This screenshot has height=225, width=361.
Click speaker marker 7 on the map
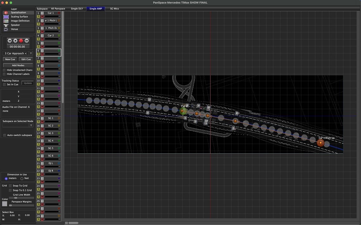(233, 128)
